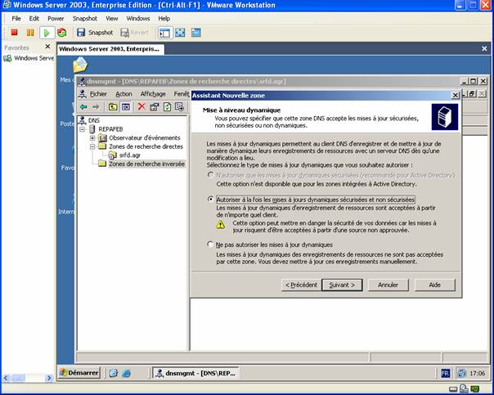Continue wizard with Suivant button
This screenshot has height=395, width=494.
tap(342, 285)
